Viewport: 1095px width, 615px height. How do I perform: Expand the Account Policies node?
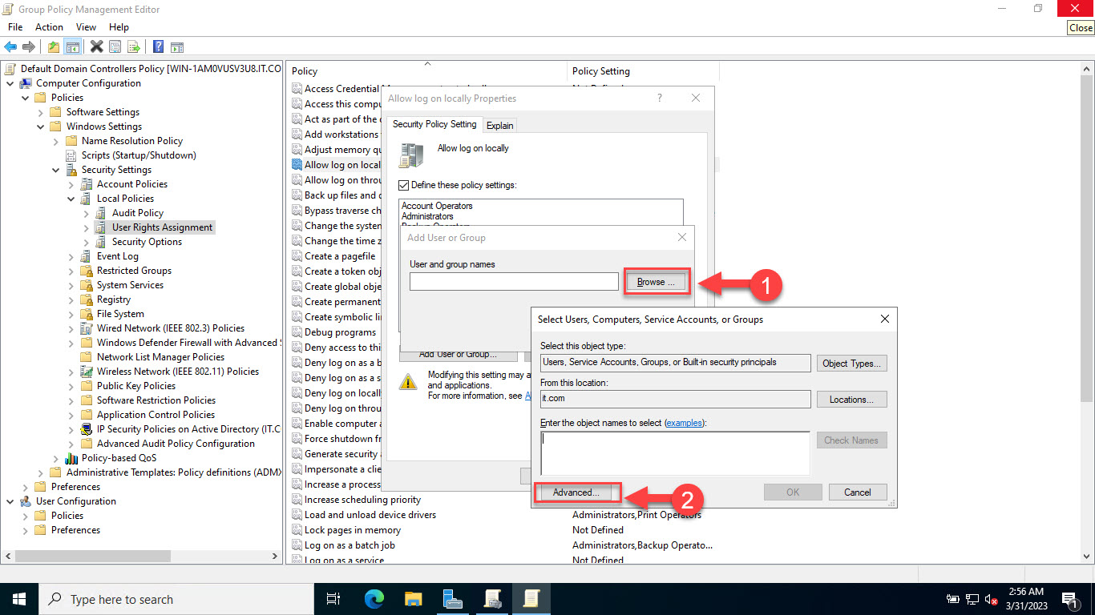coord(71,183)
